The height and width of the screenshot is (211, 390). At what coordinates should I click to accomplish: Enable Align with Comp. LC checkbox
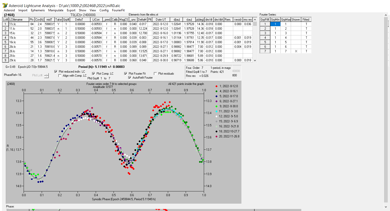60,76
